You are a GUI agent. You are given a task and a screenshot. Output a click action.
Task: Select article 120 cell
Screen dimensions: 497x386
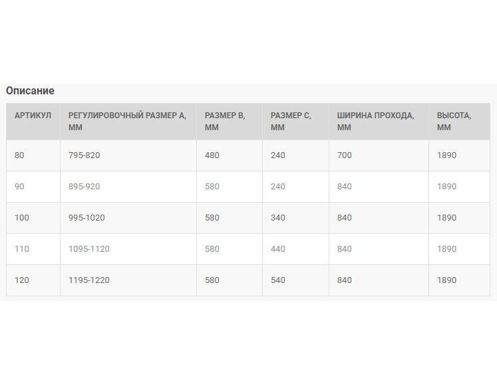[x=33, y=280]
